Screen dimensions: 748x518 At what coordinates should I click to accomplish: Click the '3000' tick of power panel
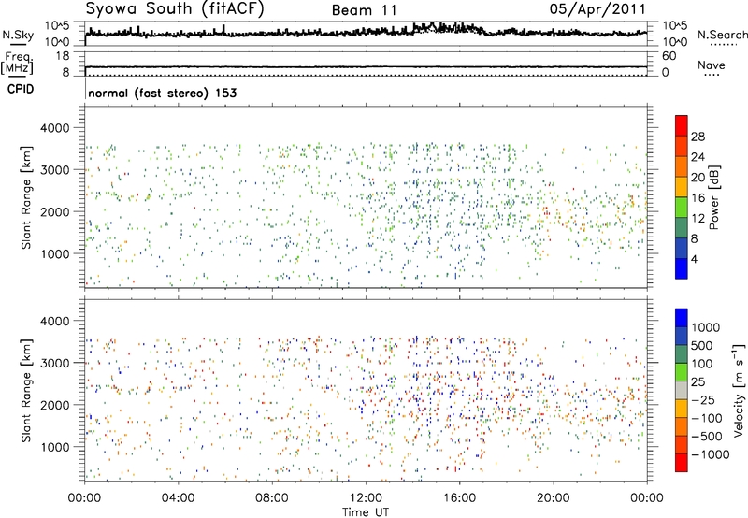point(54,170)
